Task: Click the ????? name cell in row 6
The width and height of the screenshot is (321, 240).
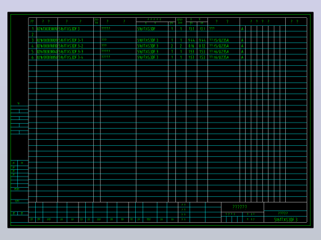Action: 106,57
